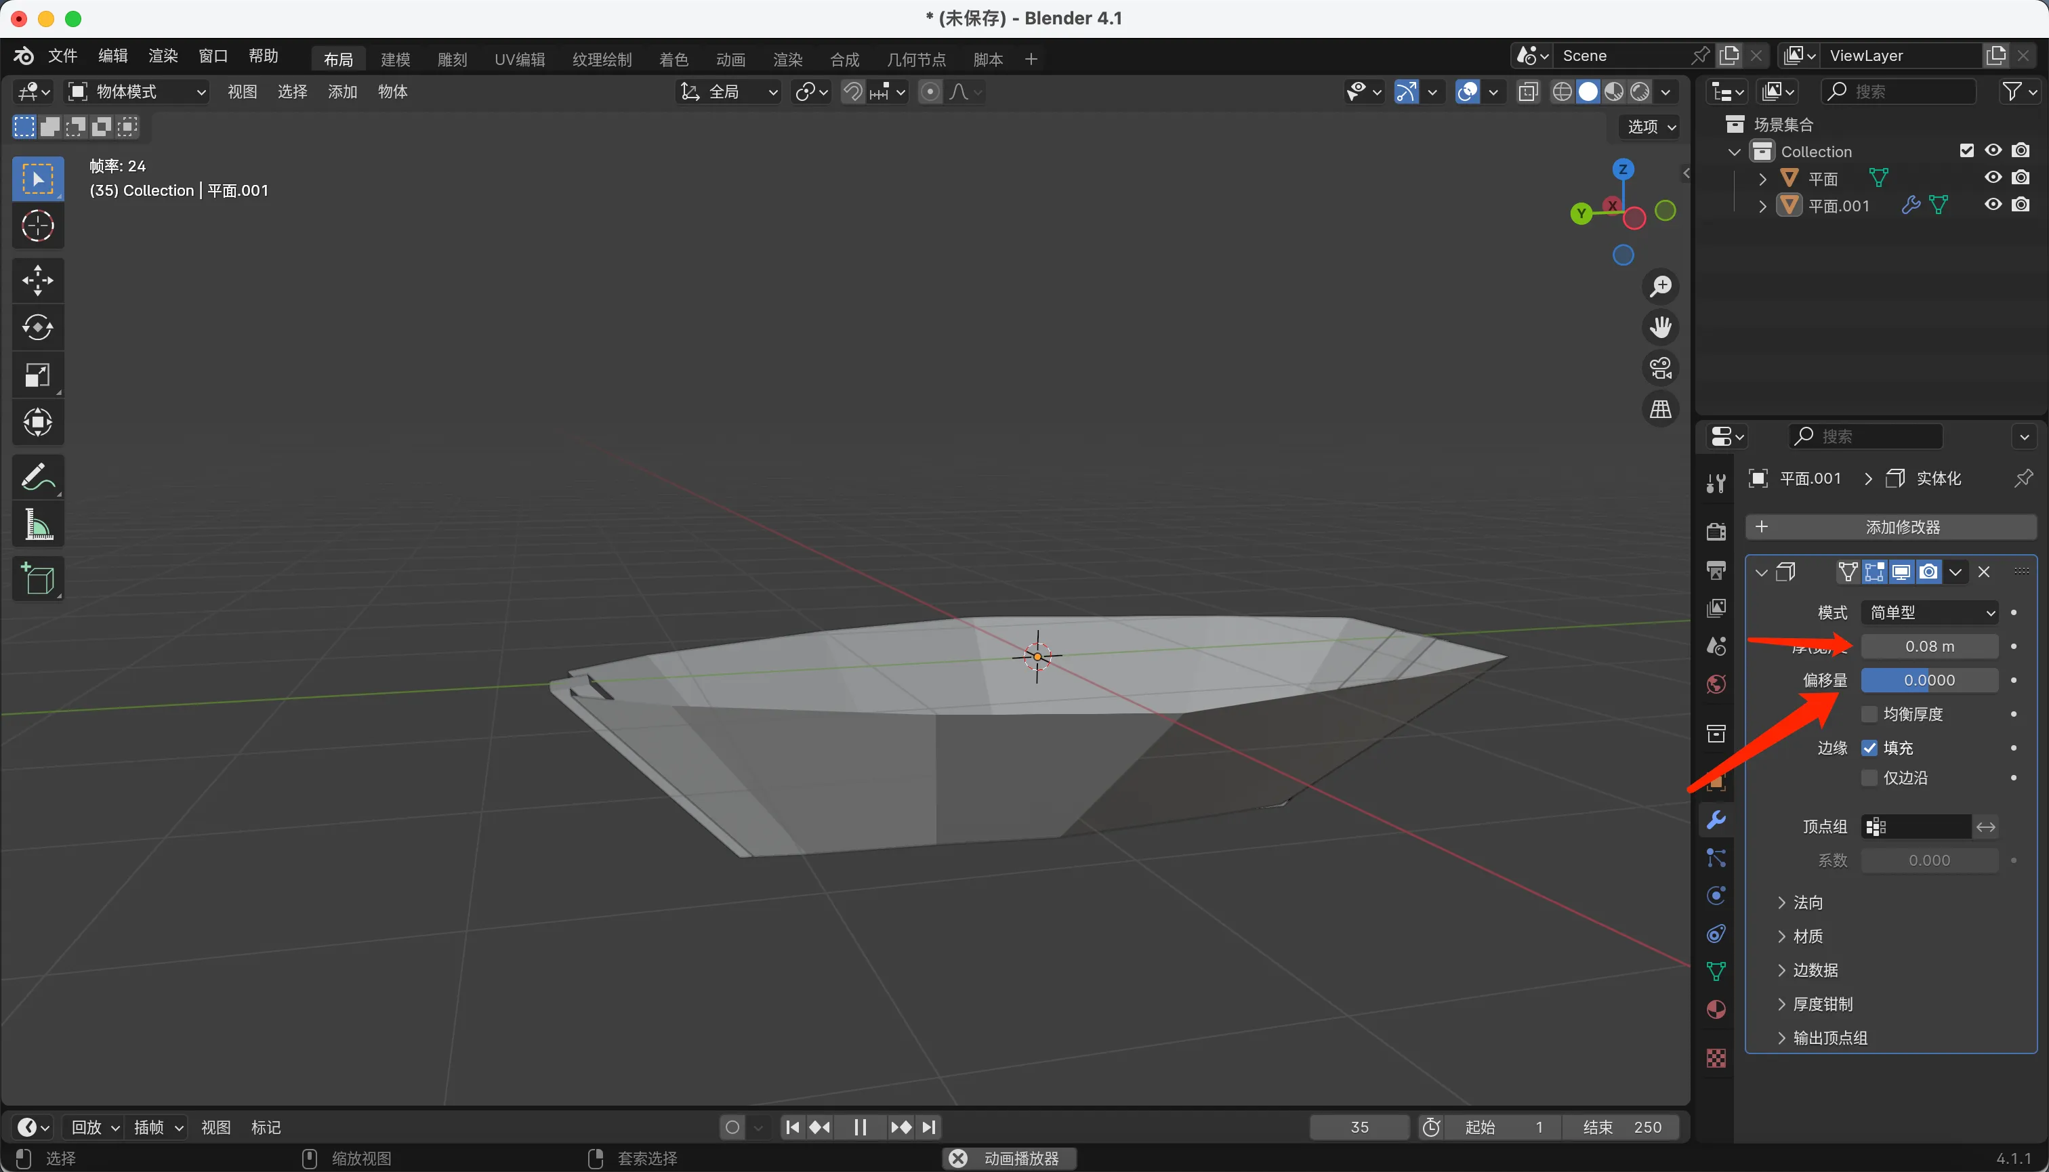Select the Scale tool
This screenshot has width=2049, height=1172.
tap(37, 375)
